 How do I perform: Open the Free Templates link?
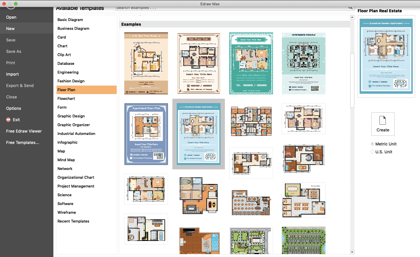(22, 143)
